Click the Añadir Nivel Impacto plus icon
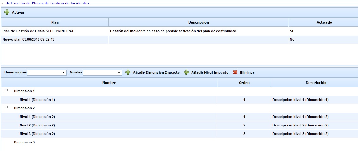 pyautogui.click(x=186, y=73)
